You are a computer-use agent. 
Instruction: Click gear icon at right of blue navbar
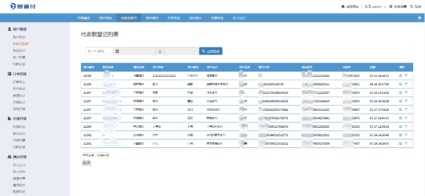tap(419, 18)
